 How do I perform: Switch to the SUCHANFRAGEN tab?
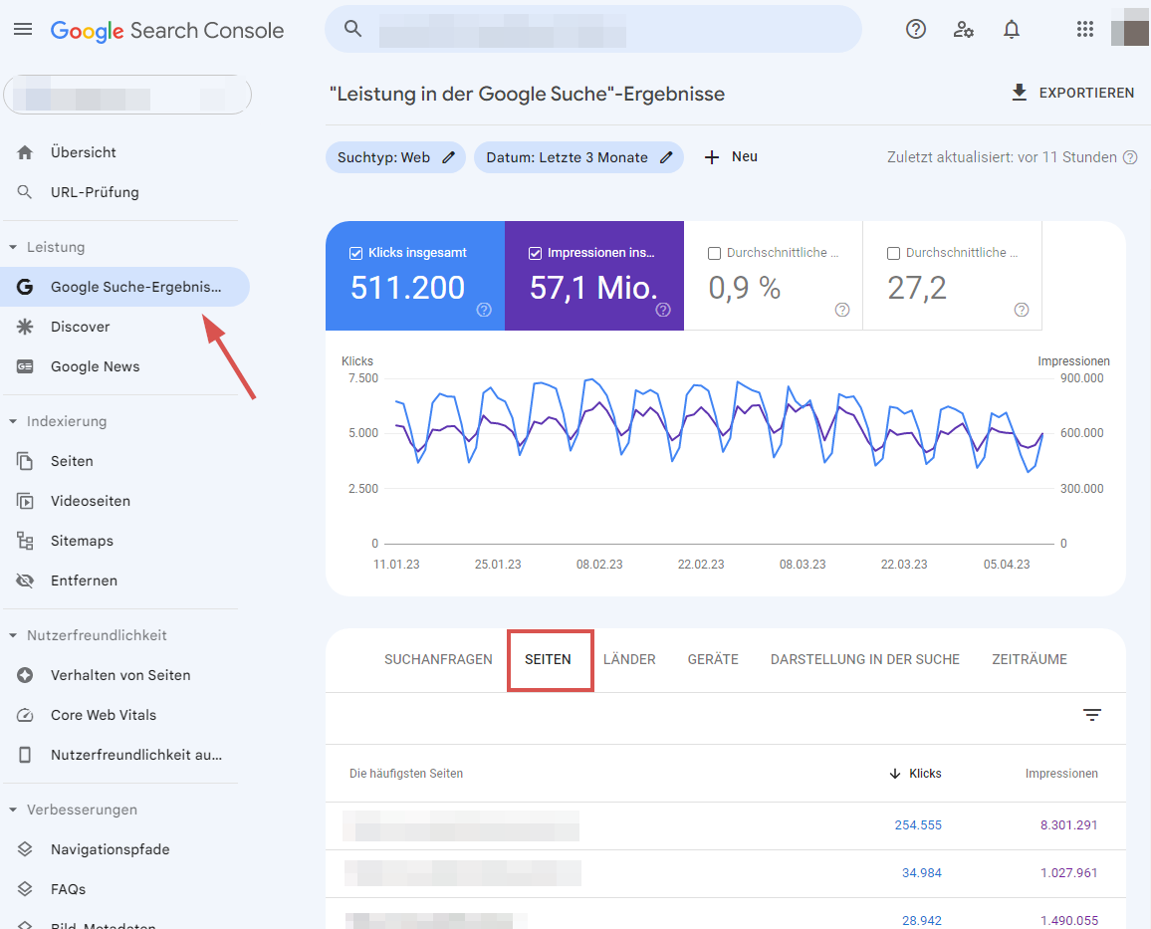click(438, 659)
